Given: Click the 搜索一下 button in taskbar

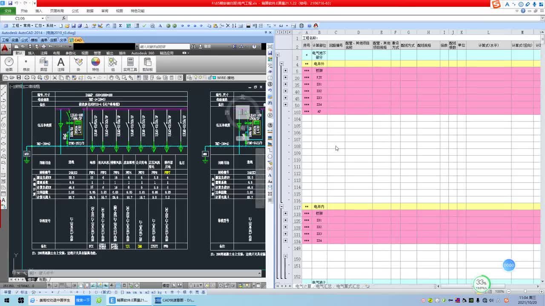Looking at the screenshot, I should [83, 300].
